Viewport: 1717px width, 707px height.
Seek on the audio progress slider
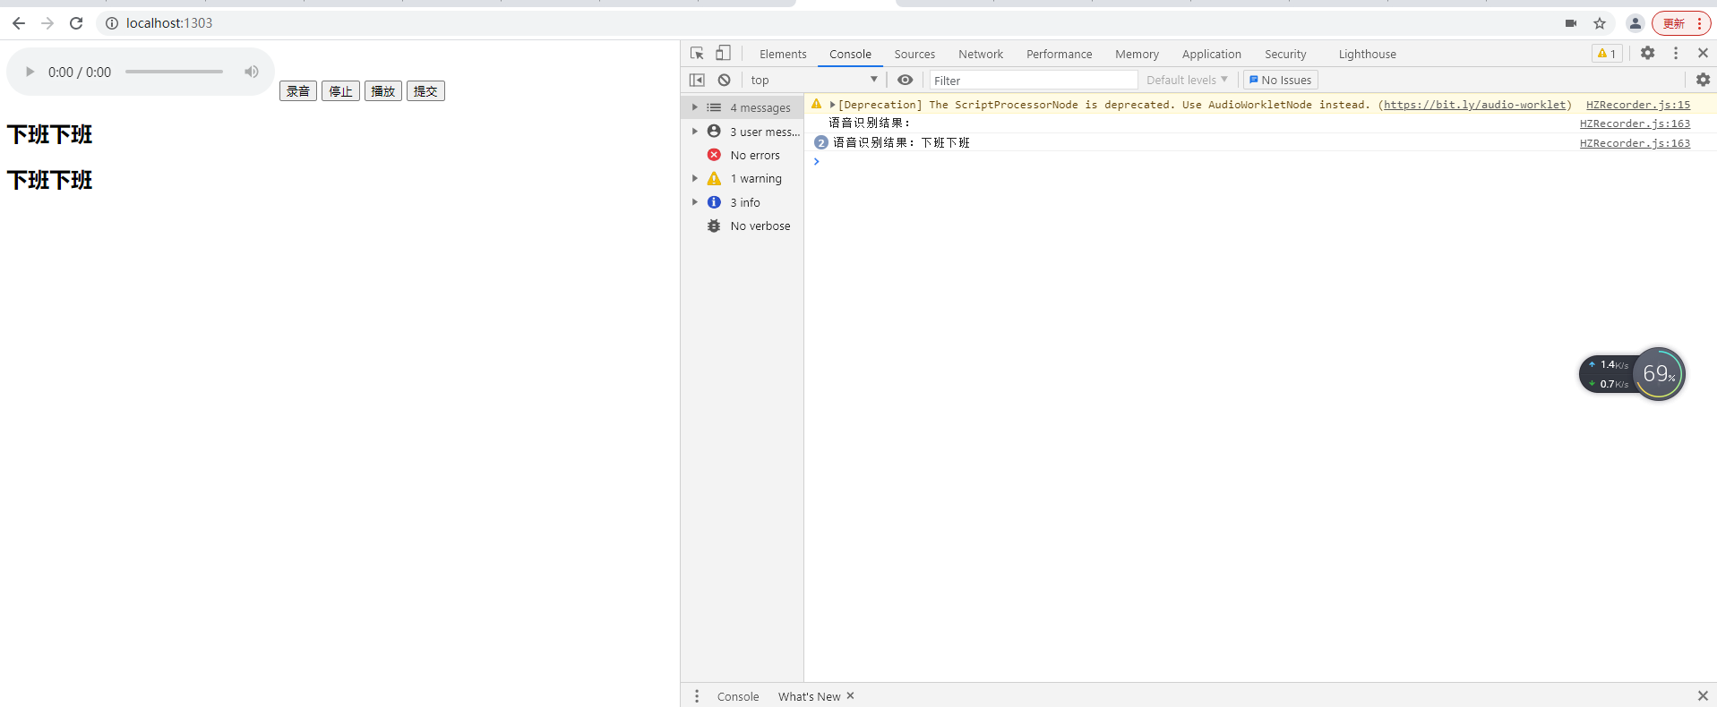pos(174,72)
